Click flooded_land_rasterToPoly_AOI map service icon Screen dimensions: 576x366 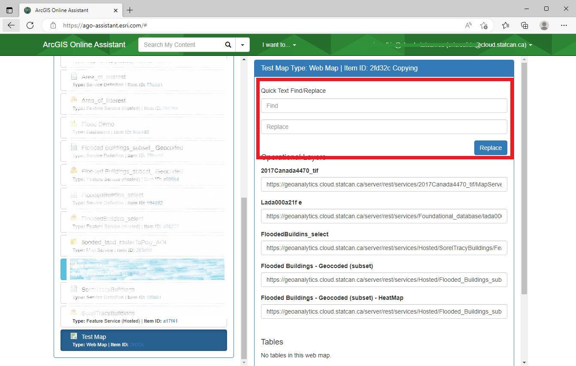pyautogui.click(x=74, y=242)
